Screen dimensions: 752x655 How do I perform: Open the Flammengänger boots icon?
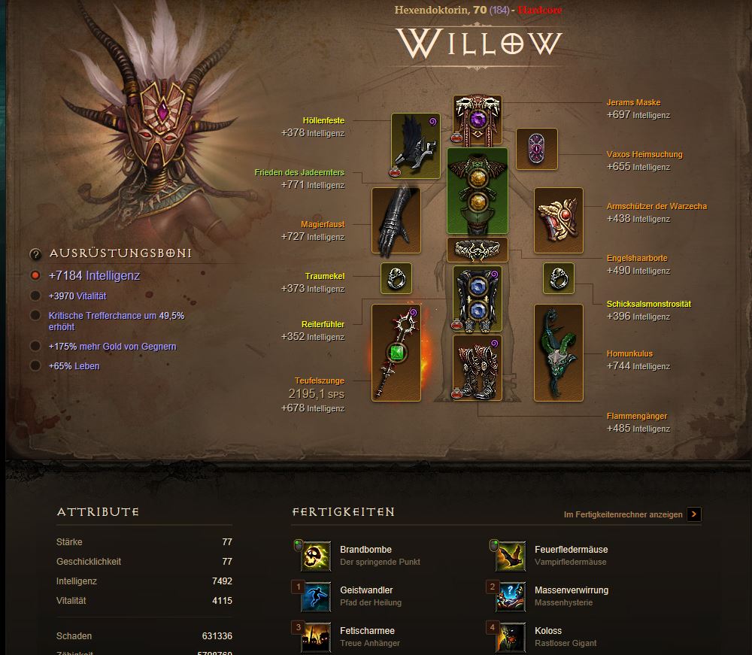(x=478, y=368)
